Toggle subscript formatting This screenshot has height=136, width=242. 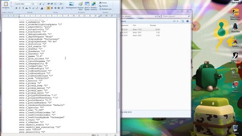pos(30,8)
